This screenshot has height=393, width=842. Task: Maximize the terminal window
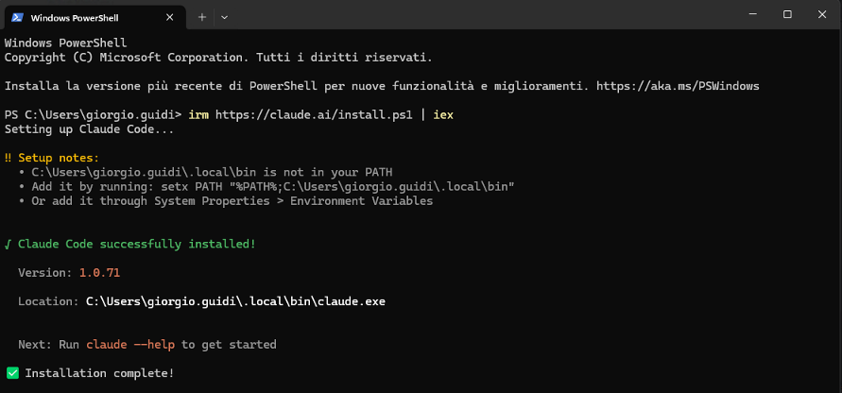tap(787, 15)
